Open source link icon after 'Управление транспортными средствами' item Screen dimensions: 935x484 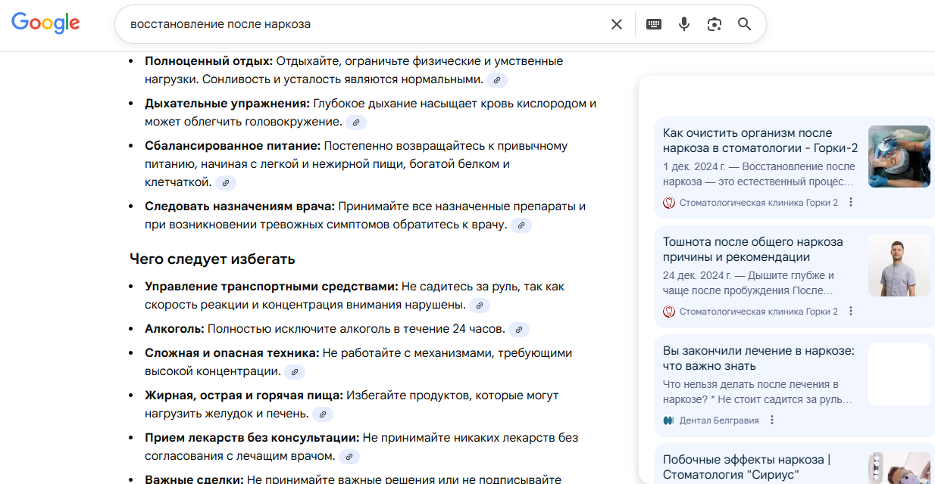[480, 305]
